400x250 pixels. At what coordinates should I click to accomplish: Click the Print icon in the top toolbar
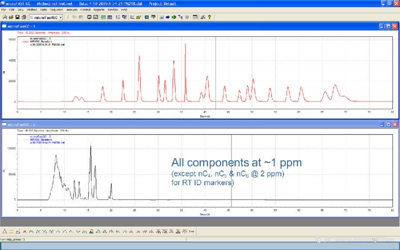[23, 17]
